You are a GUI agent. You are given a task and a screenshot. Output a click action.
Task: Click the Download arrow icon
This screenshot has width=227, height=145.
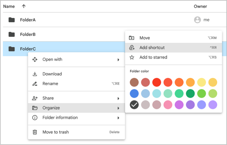pyautogui.click(x=35, y=74)
